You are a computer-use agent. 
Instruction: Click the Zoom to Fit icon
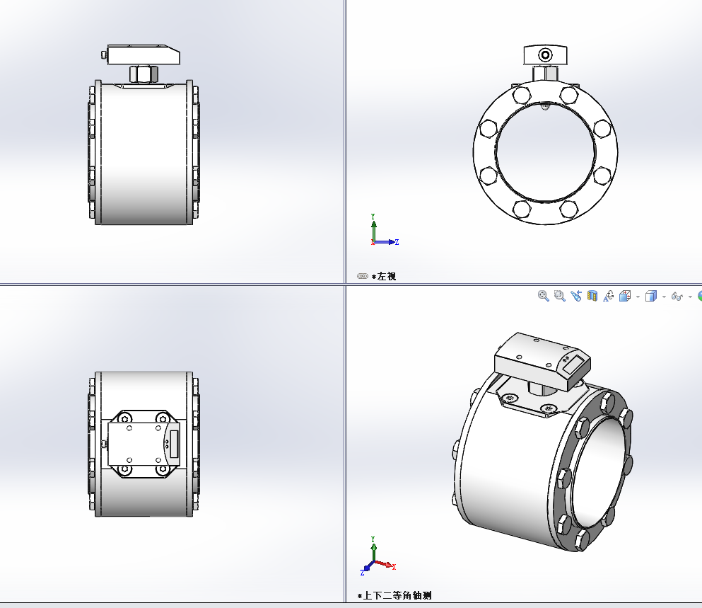543,296
